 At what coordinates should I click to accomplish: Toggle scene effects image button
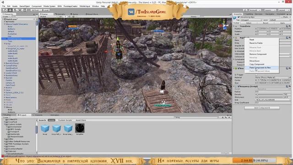pyautogui.click(x=73, y=16)
